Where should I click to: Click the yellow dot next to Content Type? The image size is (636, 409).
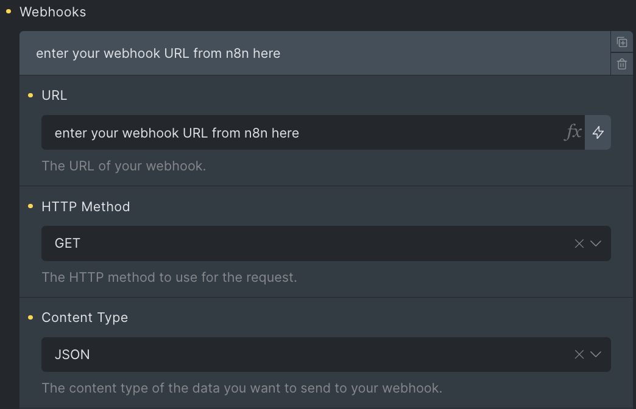coord(30,317)
